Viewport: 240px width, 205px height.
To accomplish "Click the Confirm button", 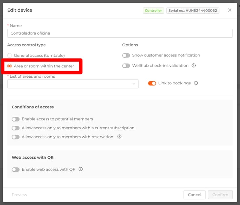I will coord(220,195).
